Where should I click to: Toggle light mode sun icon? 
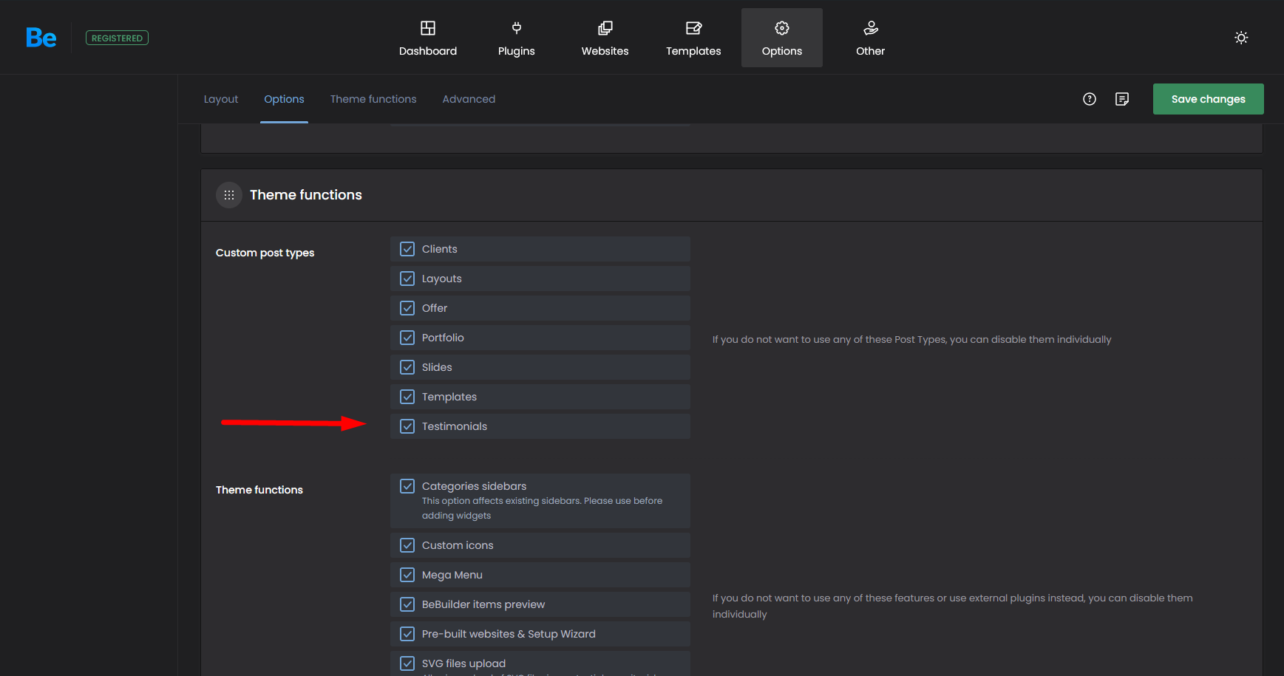coord(1241,38)
